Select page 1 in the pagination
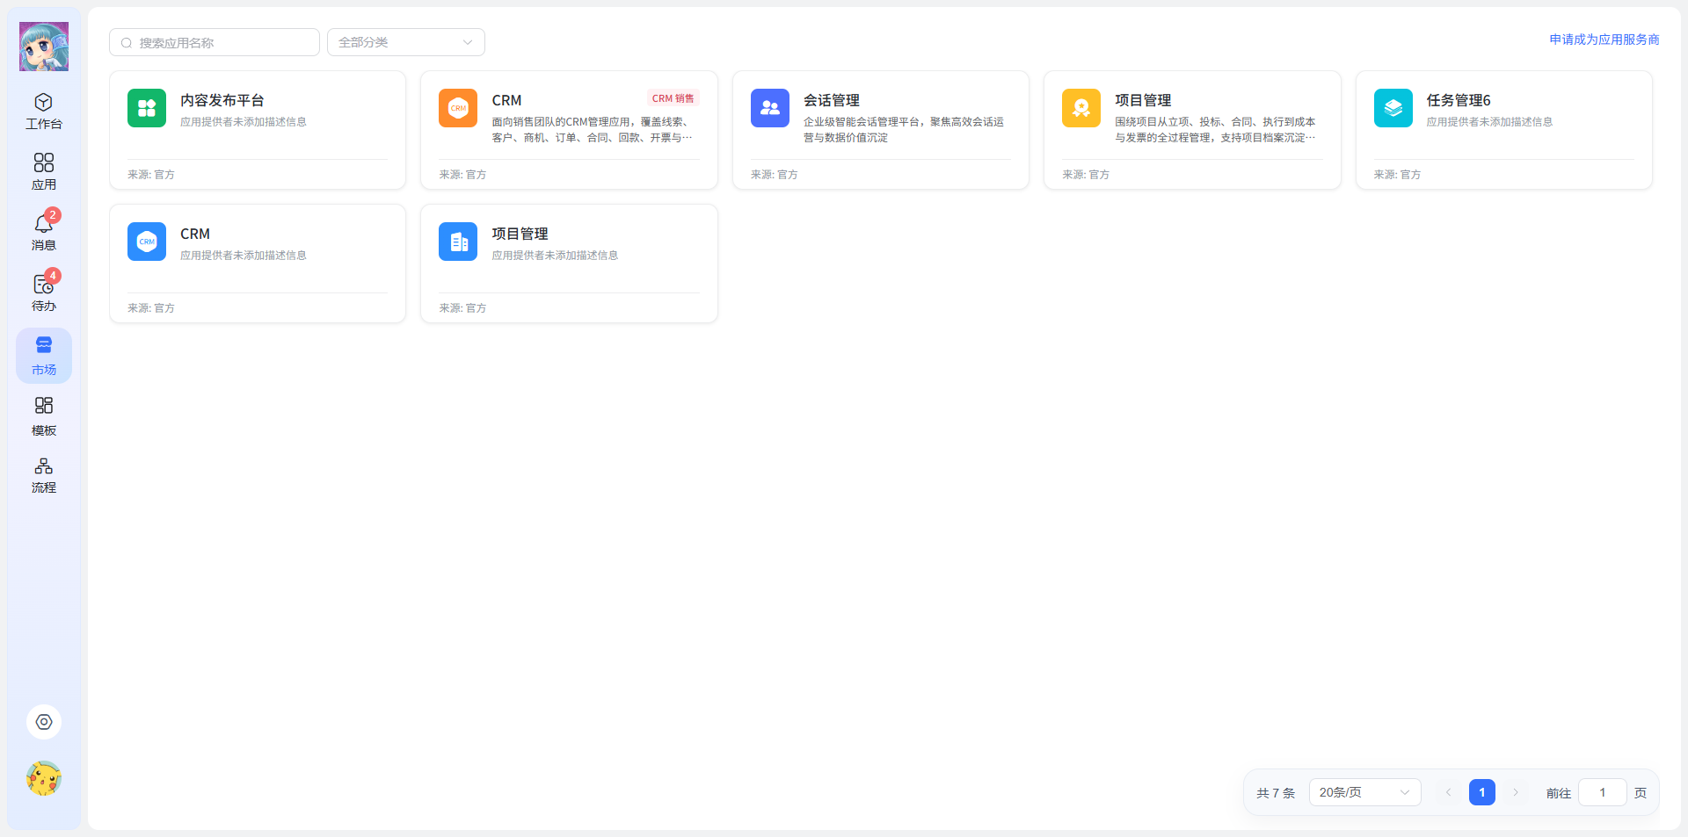 coord(1482,792)
